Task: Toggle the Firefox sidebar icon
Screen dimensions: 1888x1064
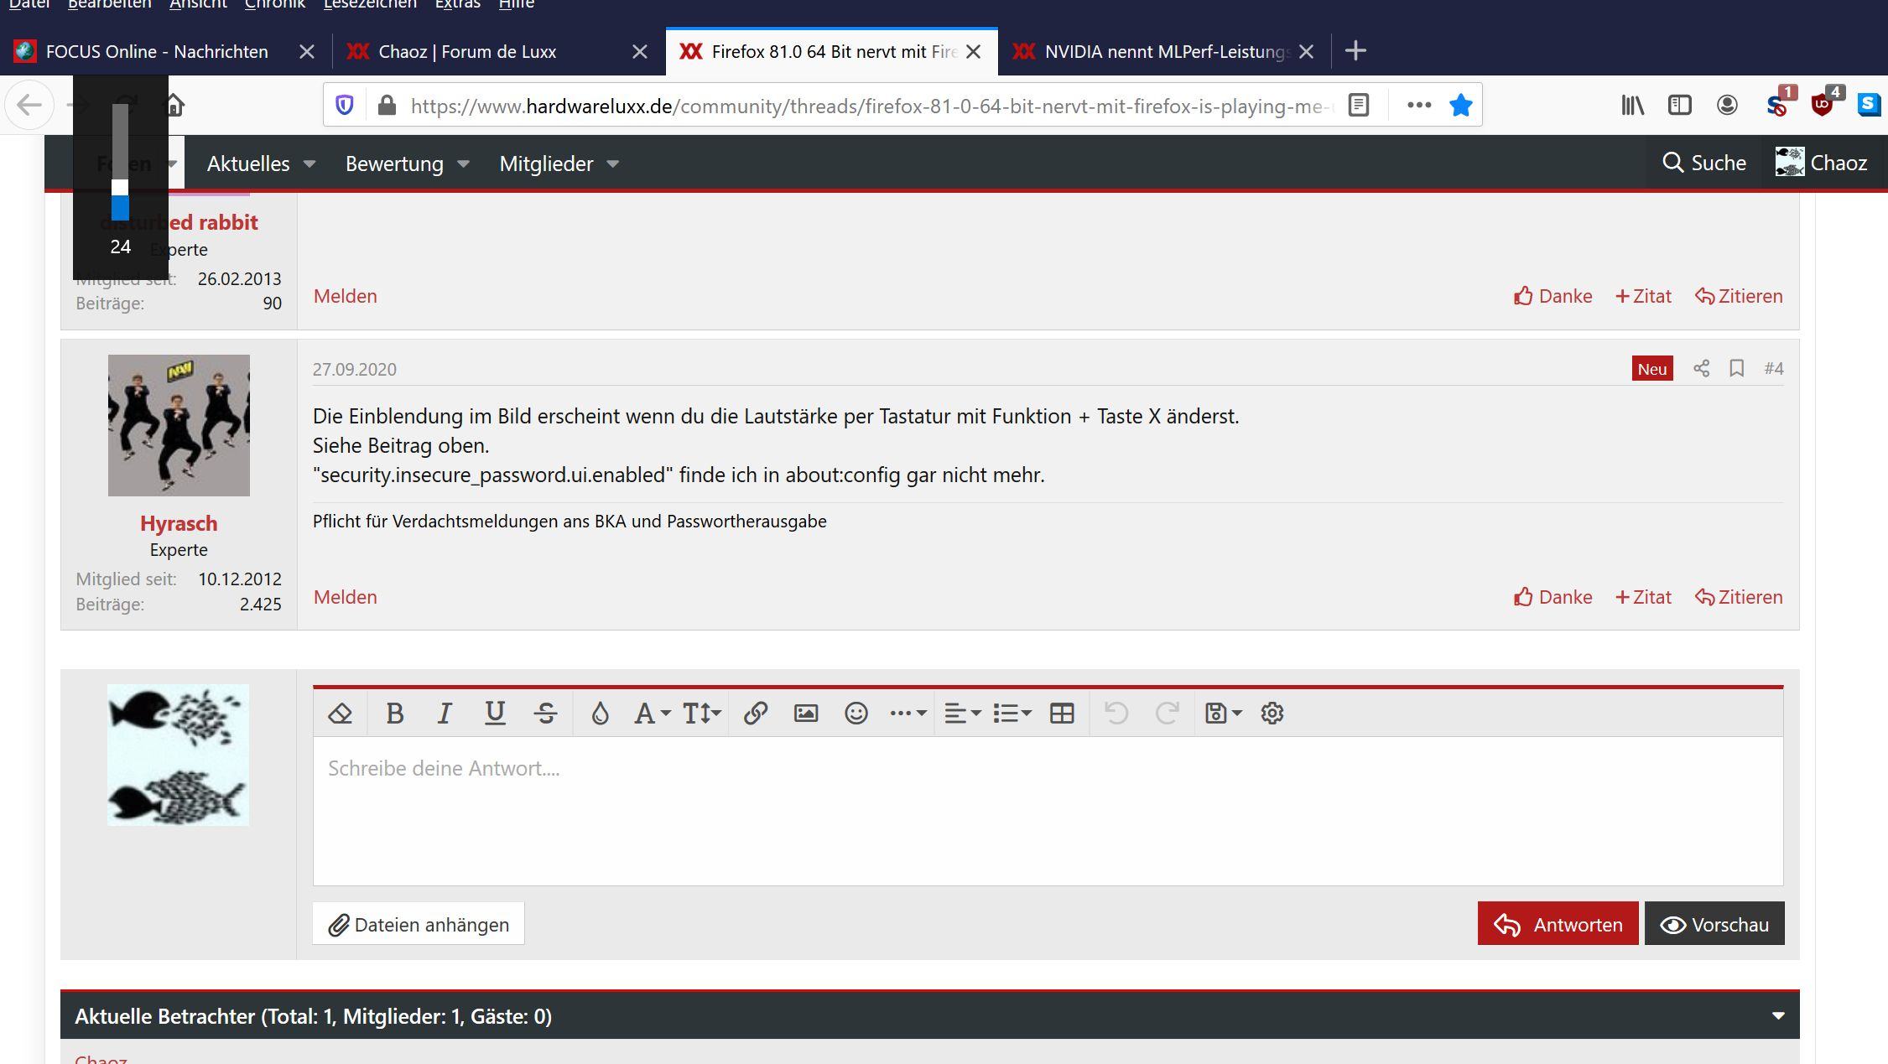Action: pyautogui.click(x=1679, y=105)
